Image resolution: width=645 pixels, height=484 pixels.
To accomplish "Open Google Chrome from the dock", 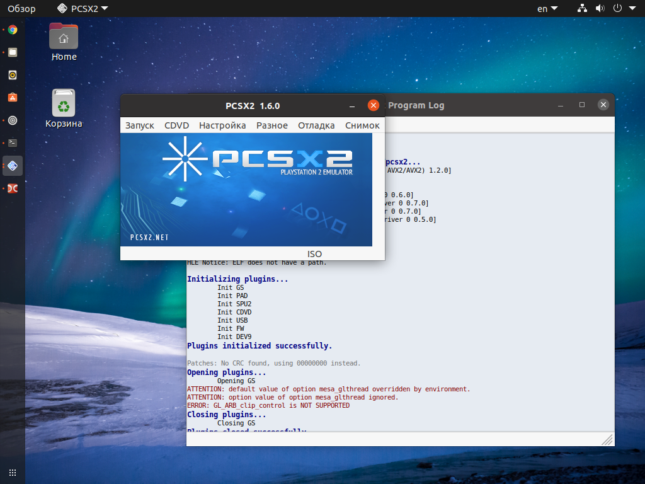I will point(13,30).
